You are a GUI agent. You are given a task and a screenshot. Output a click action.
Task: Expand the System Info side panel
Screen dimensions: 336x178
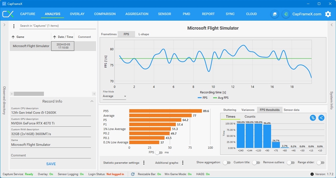(x=331, y=25)
